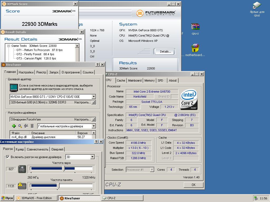This screenshot has width=270, height=202.
Task: Open the О программе tab
Action: [71, 72]
